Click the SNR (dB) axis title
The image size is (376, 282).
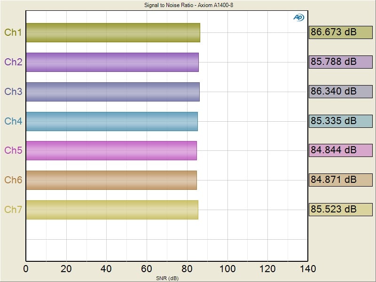tap(167, 278)
